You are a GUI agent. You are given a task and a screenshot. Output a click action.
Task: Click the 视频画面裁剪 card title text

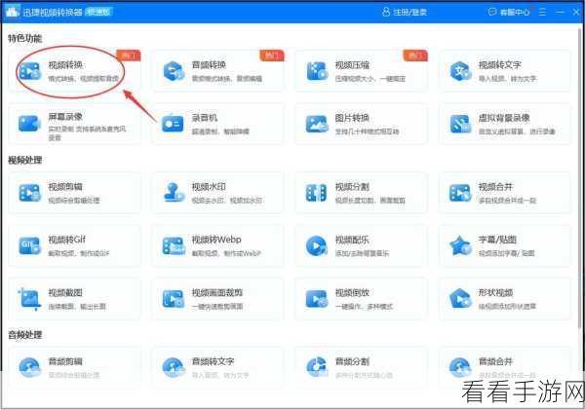click(217, 293)
